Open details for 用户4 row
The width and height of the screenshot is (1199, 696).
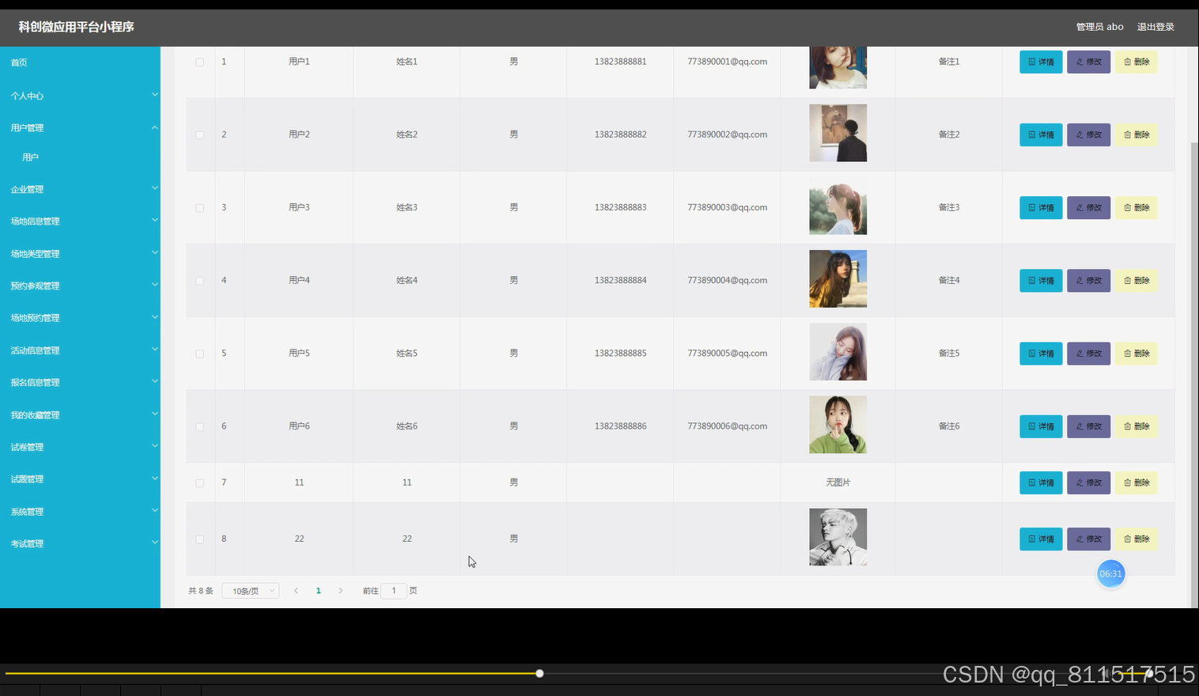pos(1040,280)
